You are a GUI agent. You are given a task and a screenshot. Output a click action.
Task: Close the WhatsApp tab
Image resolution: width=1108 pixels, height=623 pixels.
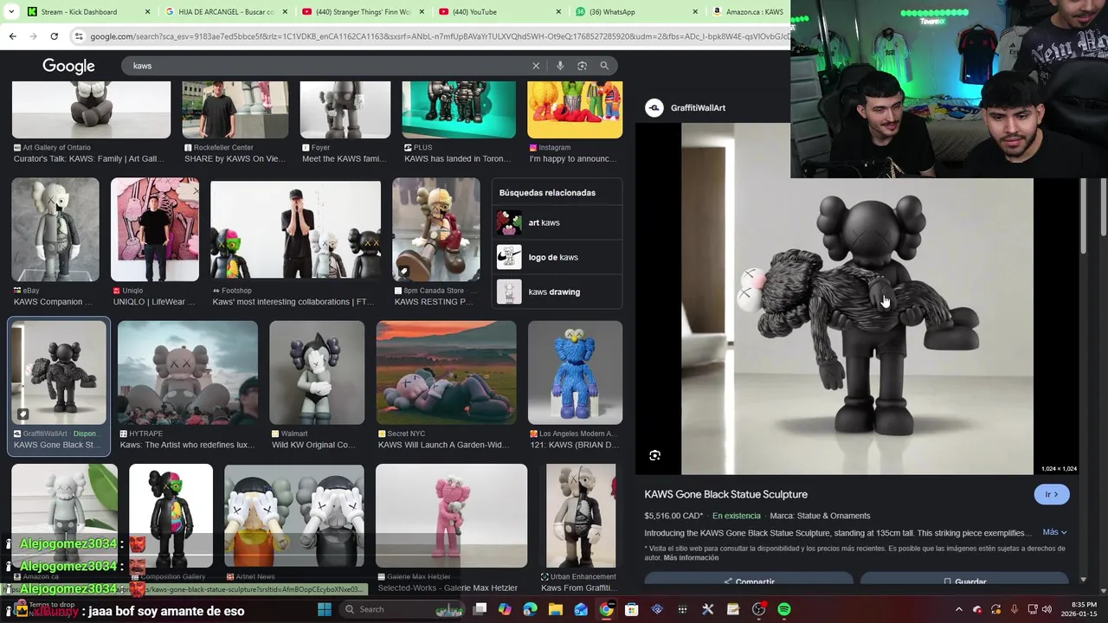pos(697,12)
